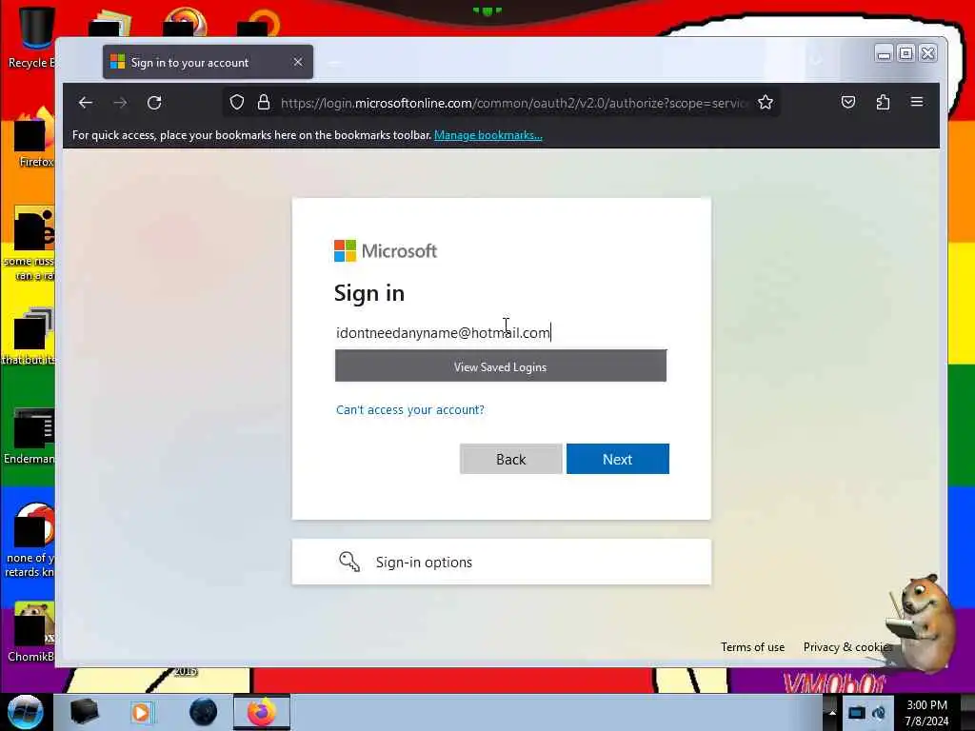Minimize the Firefox window
This screenshot has height=731, width=975.
coord(884,54)
